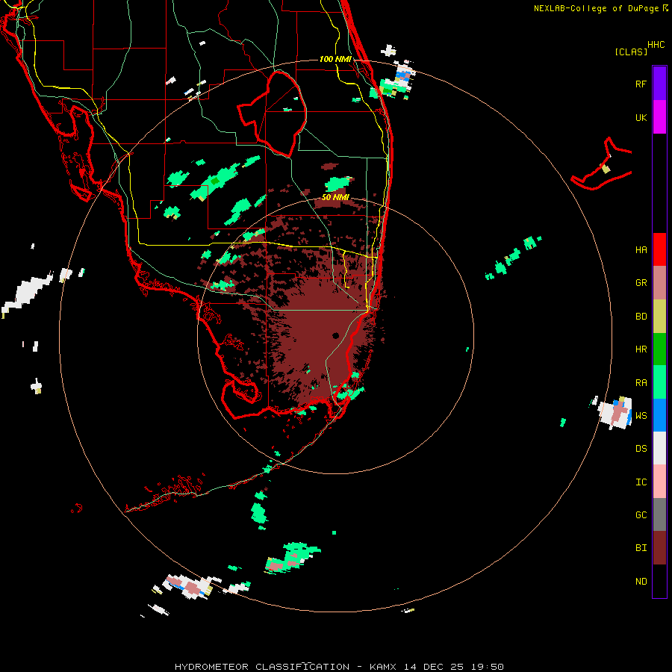This screenshot has width=672, height=672.
Task: Click the 'HR' legend label
Action: [x=641, y=349]
